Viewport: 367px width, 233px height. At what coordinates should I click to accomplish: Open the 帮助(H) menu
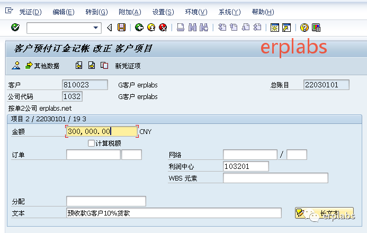pyautogui.click(x=263, y=12)
